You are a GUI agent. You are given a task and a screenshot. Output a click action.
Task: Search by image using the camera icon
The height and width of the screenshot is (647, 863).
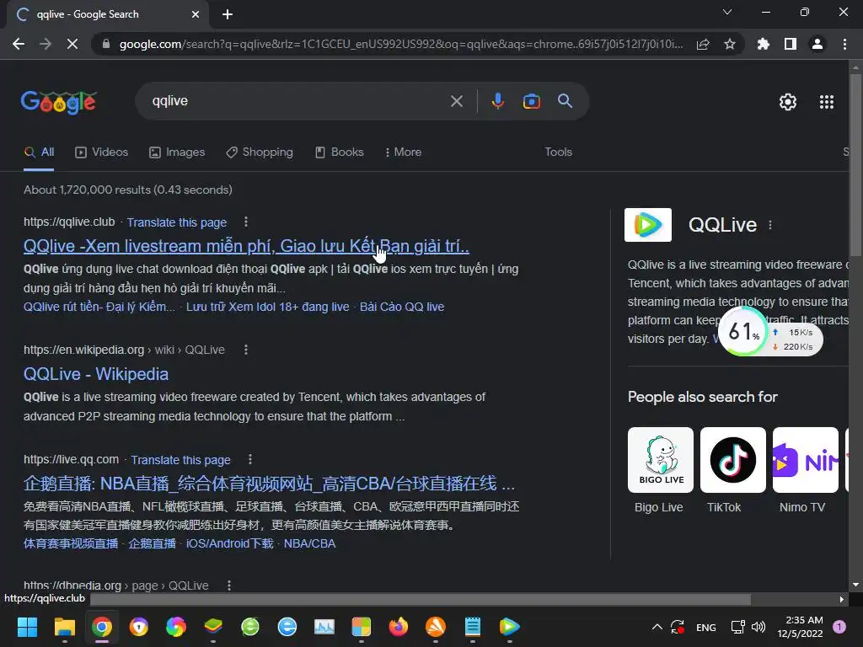pyautogui.click(x=531, y=101)
